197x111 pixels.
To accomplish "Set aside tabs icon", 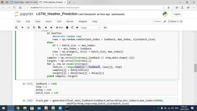I will pyautogui.click(x=7, y=2).
